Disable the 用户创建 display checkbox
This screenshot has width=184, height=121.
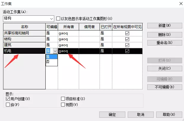pos(8,99)
